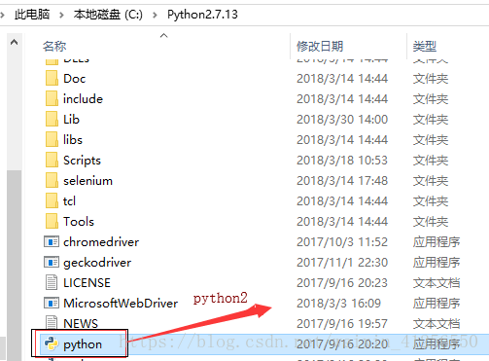The height and width of the screenshot is (361, 489).
Task: Select the geckodriver application icon
Action: (52, 263)
